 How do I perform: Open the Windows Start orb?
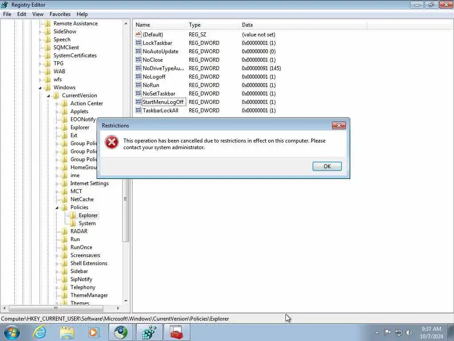(x=12, y=332)
